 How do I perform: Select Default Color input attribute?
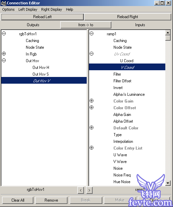pos(126,128)
